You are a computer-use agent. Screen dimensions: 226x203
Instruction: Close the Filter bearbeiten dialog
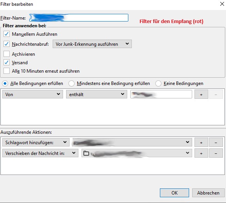(222, 4)
